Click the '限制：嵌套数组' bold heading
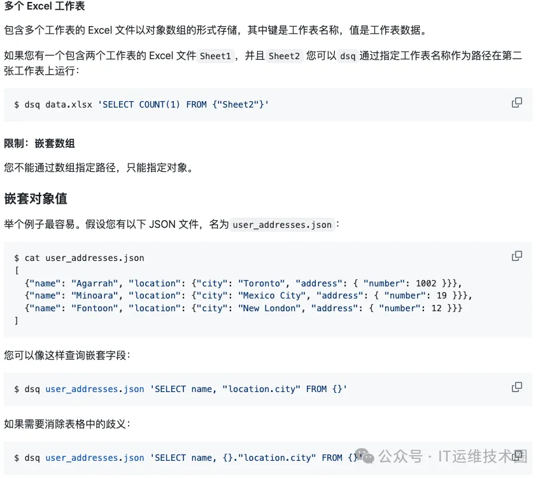 (x=39, y=143)
